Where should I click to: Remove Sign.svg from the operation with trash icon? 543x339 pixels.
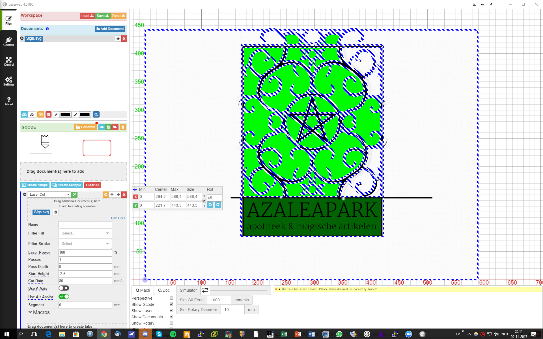click(56, 212)
